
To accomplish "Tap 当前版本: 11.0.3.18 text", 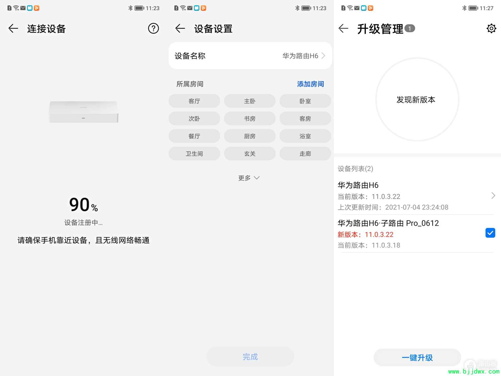I will point(369,245).
